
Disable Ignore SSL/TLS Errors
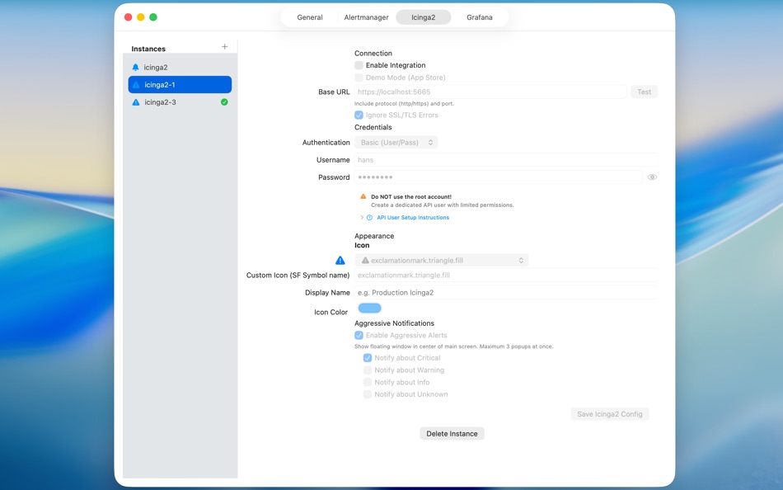click(359, 115)
